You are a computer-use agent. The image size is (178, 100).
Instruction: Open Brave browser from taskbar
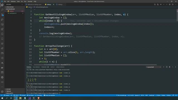tap(38, 98)
